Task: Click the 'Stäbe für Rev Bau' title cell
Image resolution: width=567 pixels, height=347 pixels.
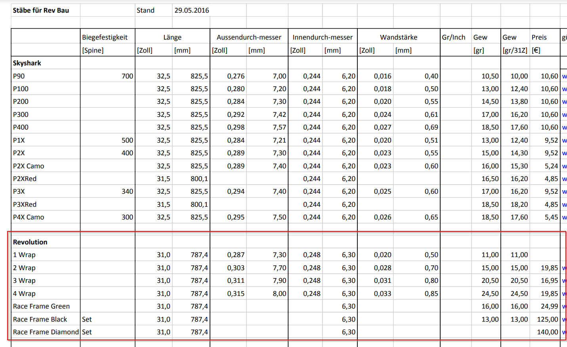Action: tap(41, 10)
